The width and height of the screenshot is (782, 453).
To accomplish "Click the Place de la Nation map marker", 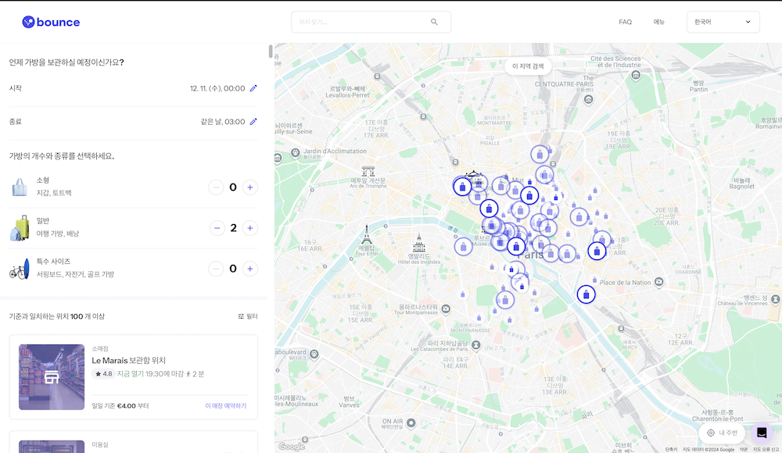I will 659,282.
